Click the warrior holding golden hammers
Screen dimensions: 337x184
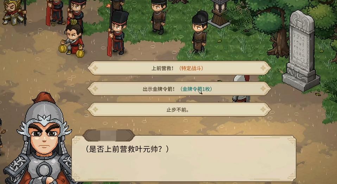72,41
